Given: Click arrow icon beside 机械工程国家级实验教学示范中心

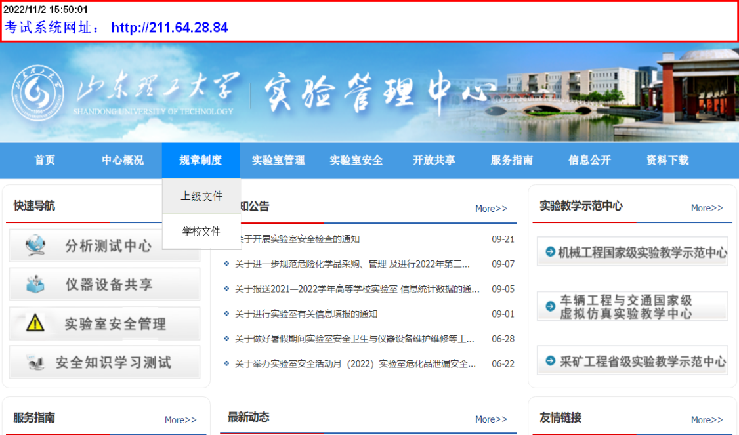Looking at the screenshot, I should [550, 252].
